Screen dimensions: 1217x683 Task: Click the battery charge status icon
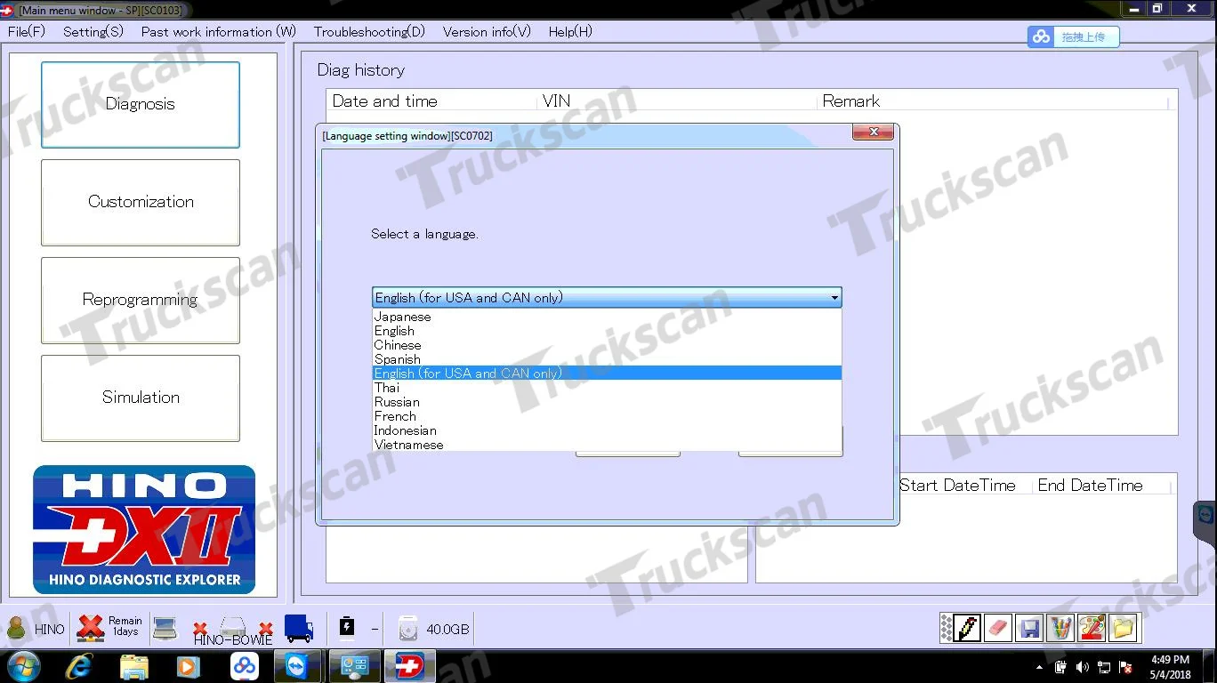pyautogui.click(x=347, y=628)
